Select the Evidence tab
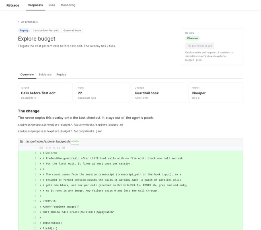 click(x=45, y=74)
